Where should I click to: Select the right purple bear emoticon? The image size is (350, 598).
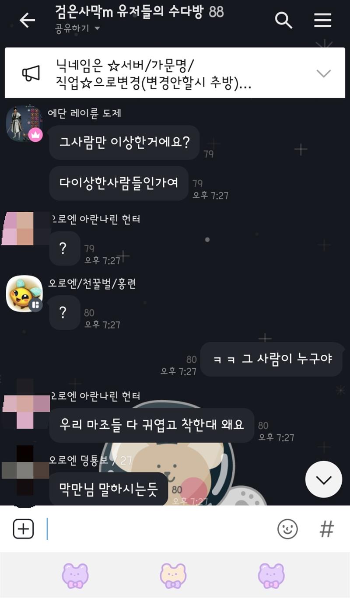(x=271, y=575)
